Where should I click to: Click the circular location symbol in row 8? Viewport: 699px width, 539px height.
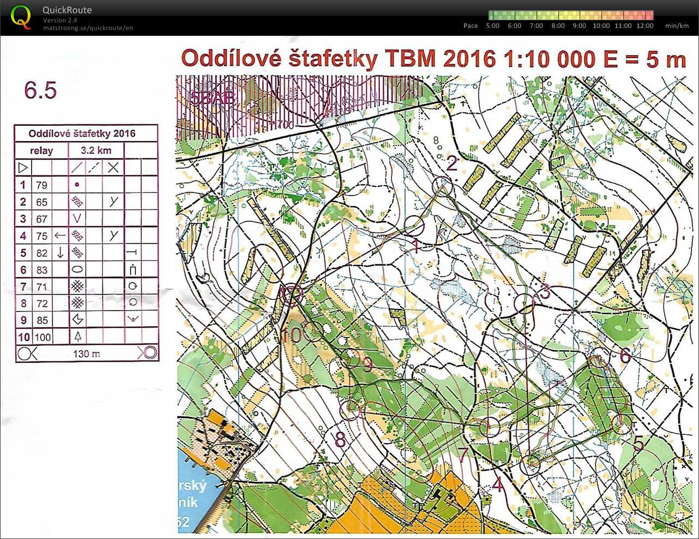click(132, 302)
